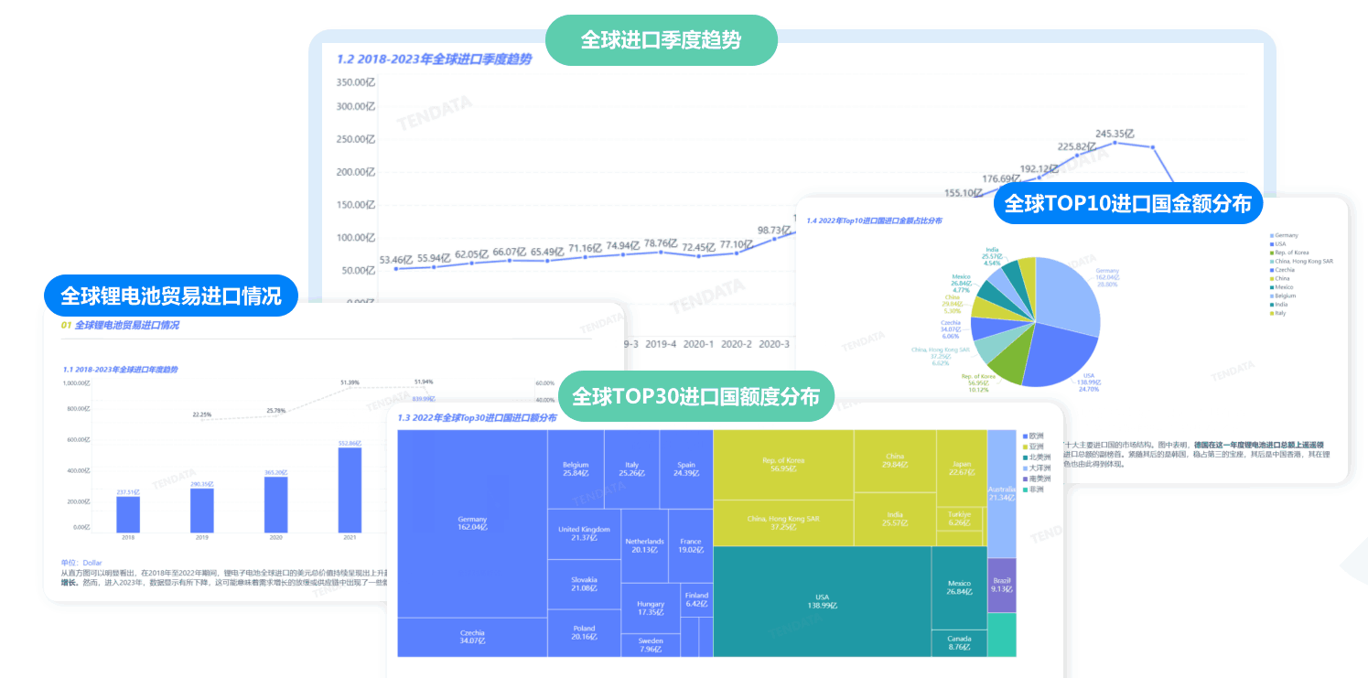Image resolution: width=1368 pixels, height=678 pixels.
Task: Click the 亚洲 legend square above the treemap legend
Action: pos(1025,447)
